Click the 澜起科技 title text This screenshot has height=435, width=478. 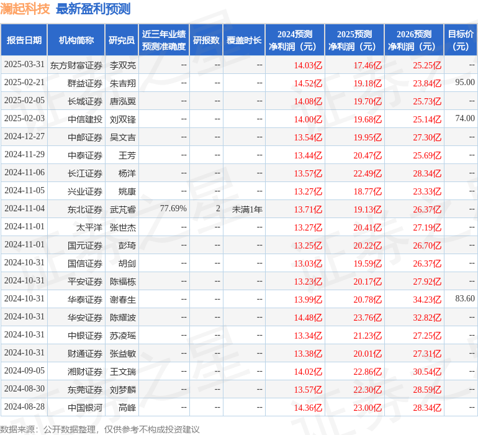click(x=25, y=9)
